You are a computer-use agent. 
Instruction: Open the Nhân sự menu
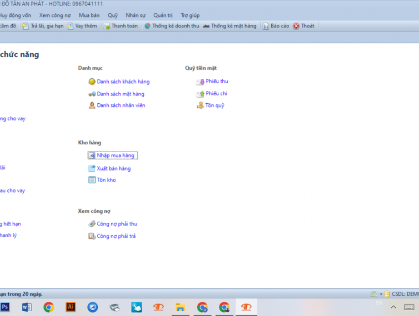[x=135, y=15]
